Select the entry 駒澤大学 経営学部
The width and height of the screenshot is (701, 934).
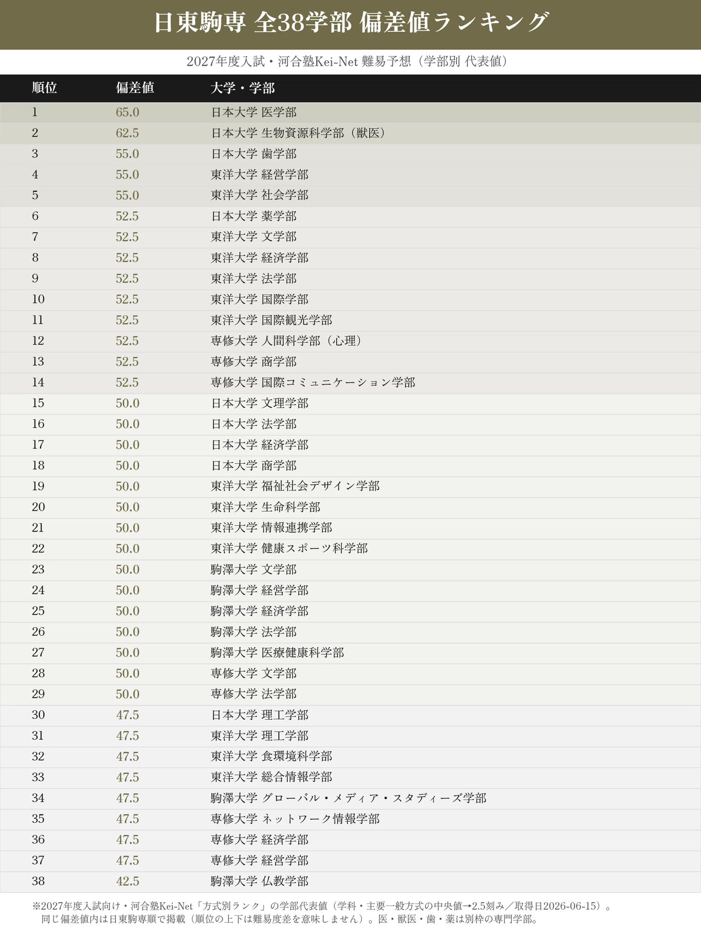(260, 590)
